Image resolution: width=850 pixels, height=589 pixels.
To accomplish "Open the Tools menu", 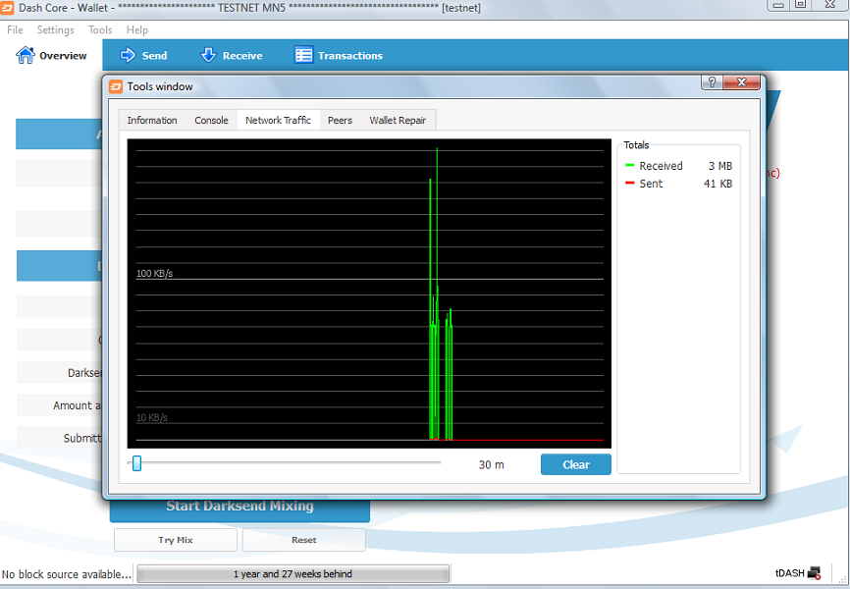I will click(100, 29).
